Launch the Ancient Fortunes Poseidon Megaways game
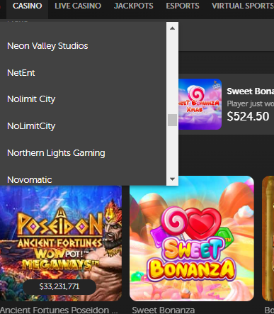 [61, 243]
